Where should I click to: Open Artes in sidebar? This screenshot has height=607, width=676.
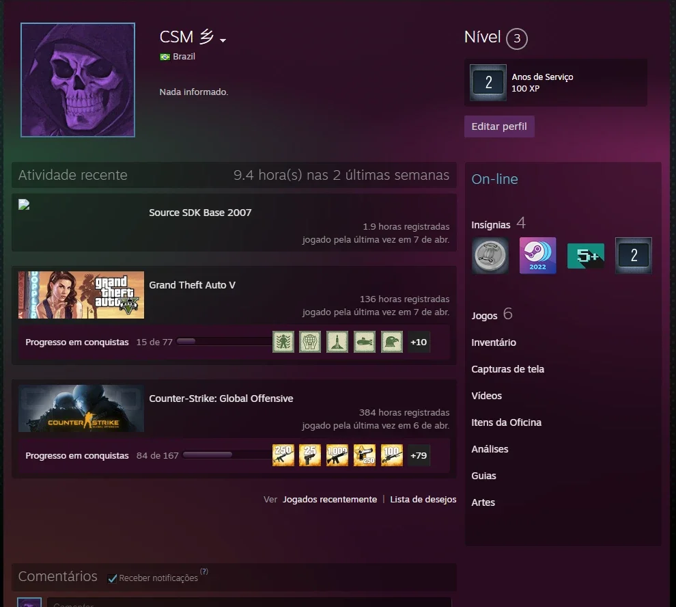(483, 502)
